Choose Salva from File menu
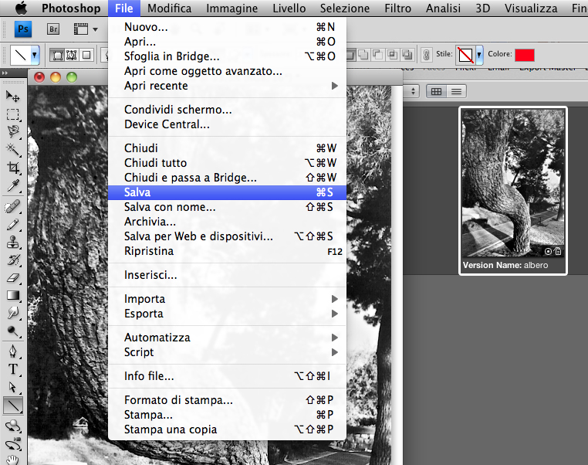Screen dimensions: 588x465 (227, 192)
